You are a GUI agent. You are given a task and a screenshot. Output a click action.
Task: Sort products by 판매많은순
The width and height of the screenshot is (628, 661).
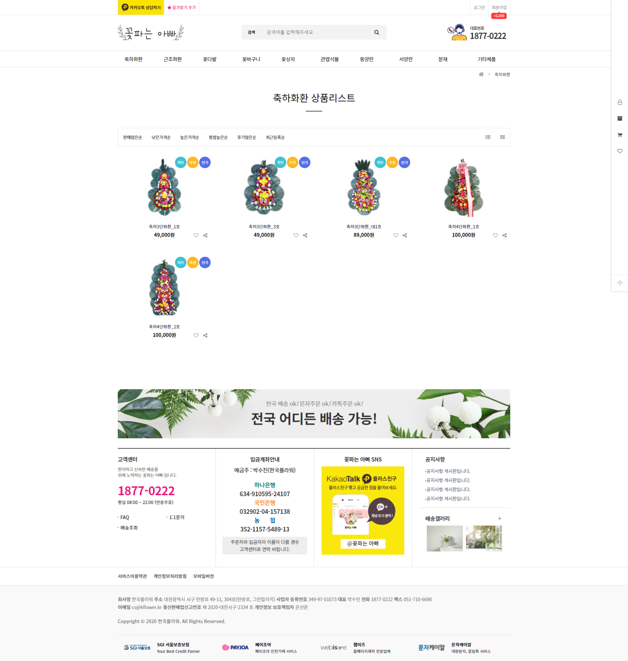(x=133, y=137)
